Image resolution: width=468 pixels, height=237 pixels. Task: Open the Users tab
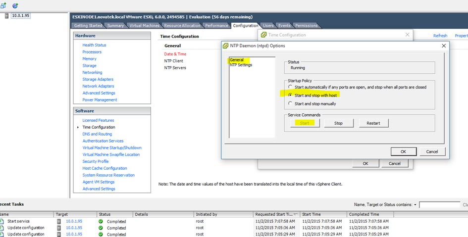pyautogui.click(x=268, y=26)
